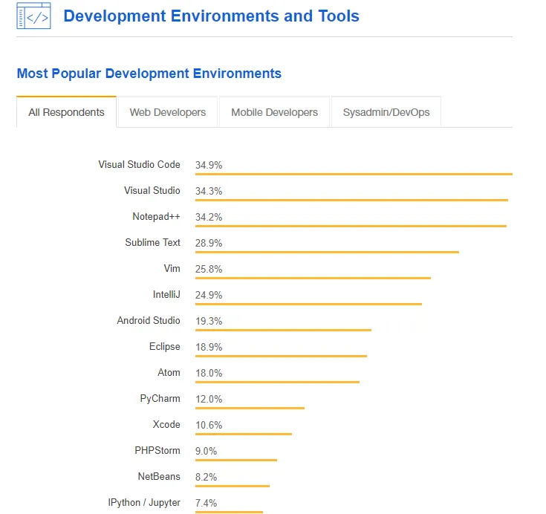
Task: Click the Eclipse label
Action: (164, 346)
